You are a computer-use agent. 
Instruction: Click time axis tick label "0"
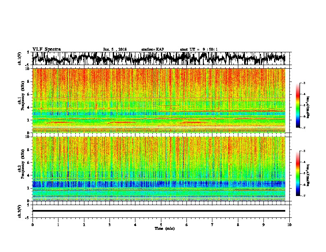tap(33, 225)
